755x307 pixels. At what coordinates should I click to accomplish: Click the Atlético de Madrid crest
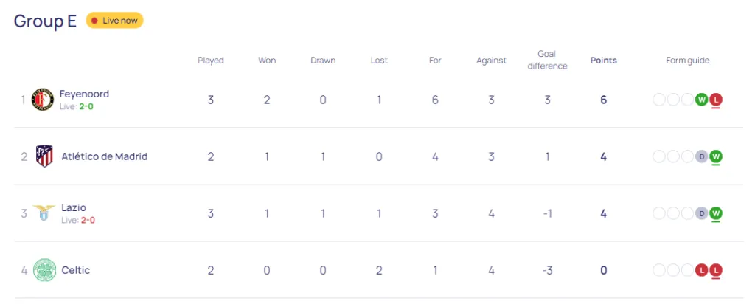point(44,156)
